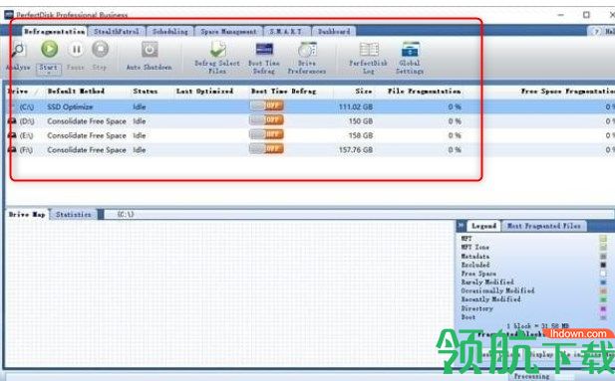
Task: Open Auto Shutdown power icon
Action: pos(150,50)
